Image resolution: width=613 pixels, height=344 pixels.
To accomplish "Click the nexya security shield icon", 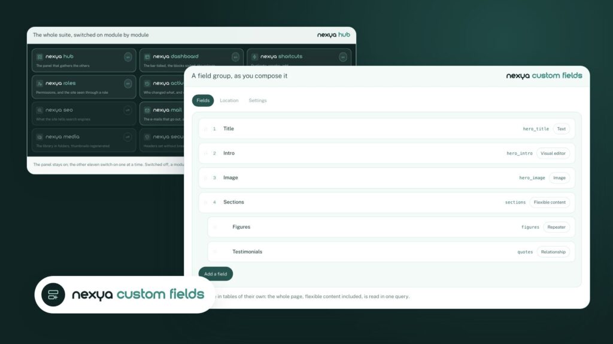I will [147, 137].
